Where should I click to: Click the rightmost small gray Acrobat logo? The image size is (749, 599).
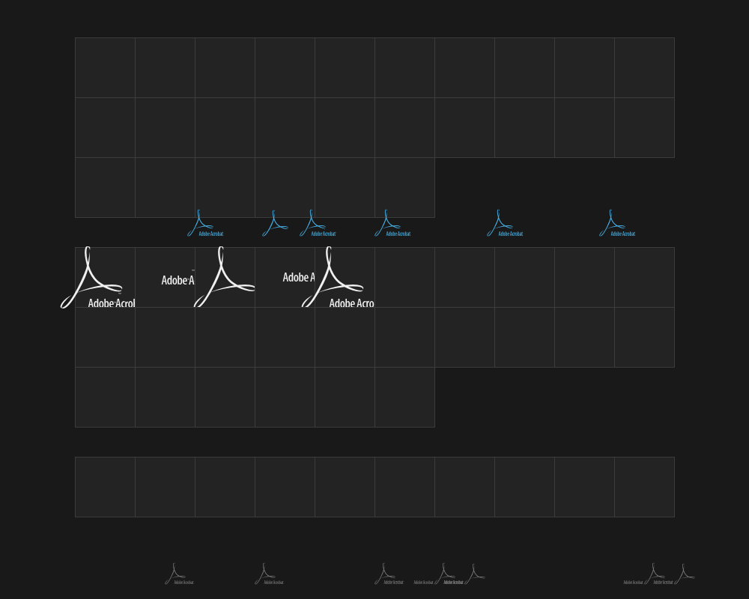click(x=685, y=574)
